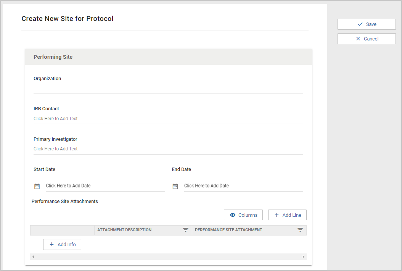The height and width of the screenshot is (271, 402).
Task: Click the Performance Site Attachments label
Action: point(64,202)
